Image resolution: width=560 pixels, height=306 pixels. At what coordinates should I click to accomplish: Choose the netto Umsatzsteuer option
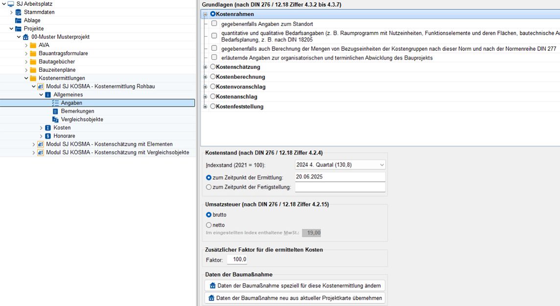coord(209,225)
